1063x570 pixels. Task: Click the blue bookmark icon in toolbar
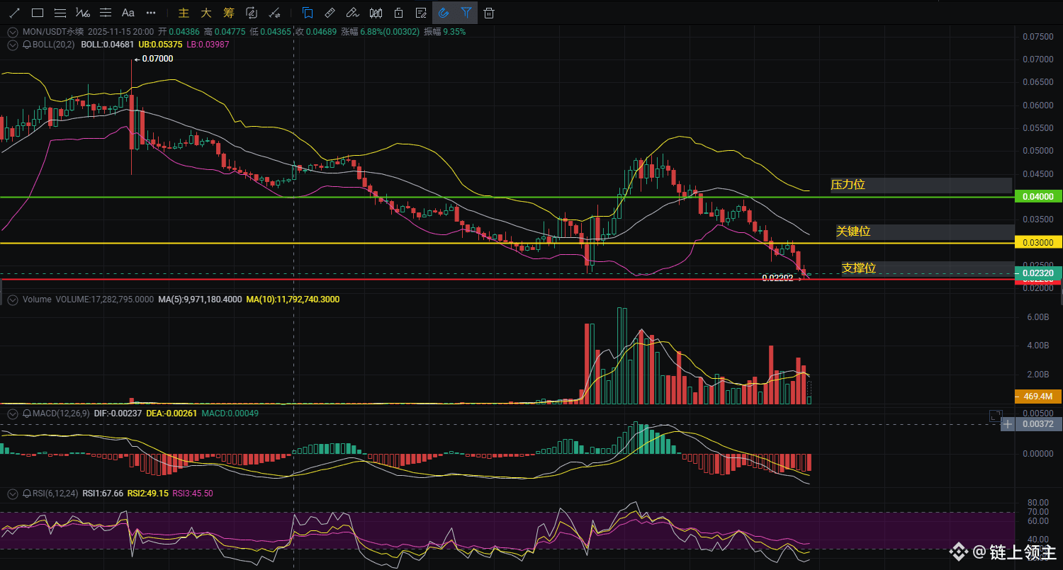(308, 13)
